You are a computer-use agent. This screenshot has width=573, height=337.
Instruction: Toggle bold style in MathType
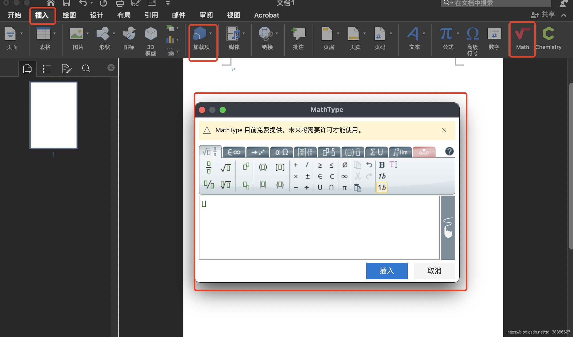click(x=382, y=165)
